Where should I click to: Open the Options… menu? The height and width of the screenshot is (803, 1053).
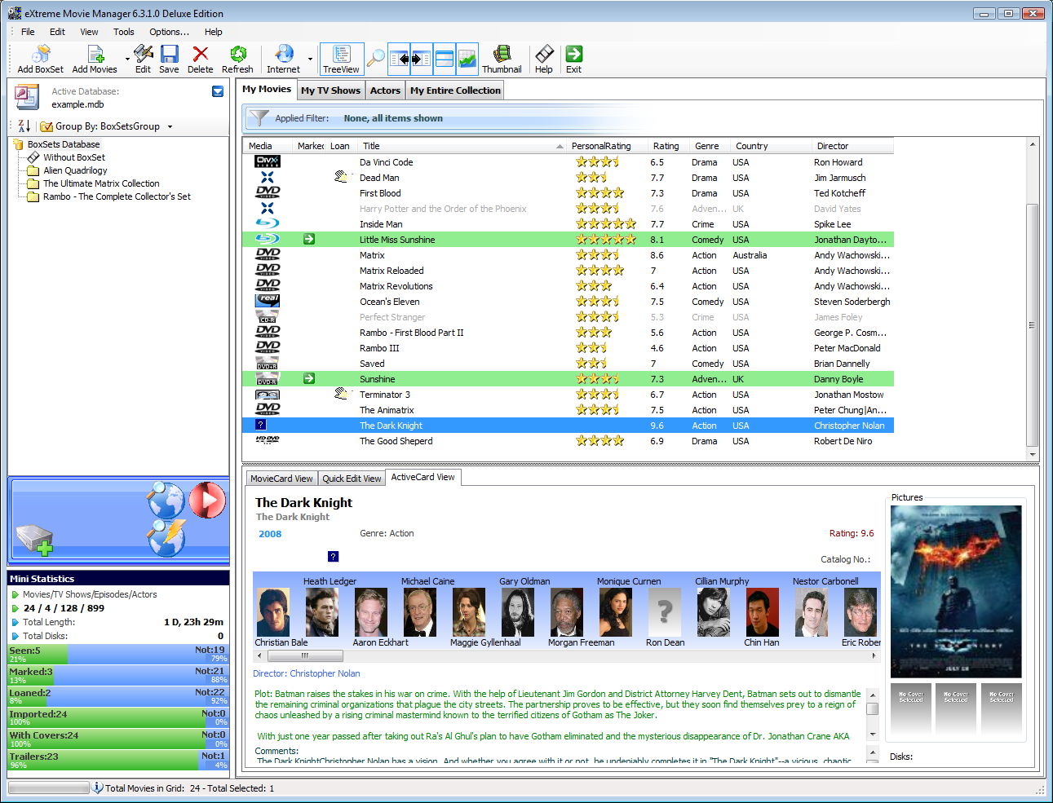pos(169,32)
